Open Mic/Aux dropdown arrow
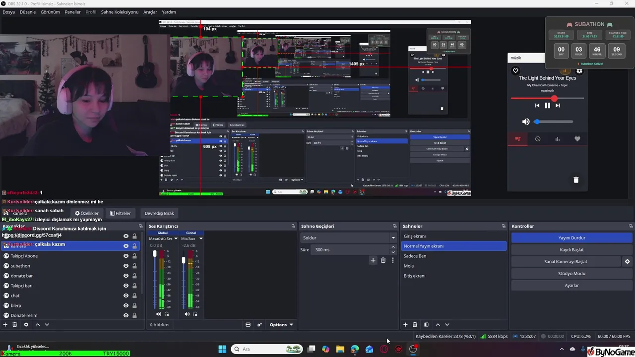This screenshot has height=357, width=635. pyautogui.click(x=201, y=238)
